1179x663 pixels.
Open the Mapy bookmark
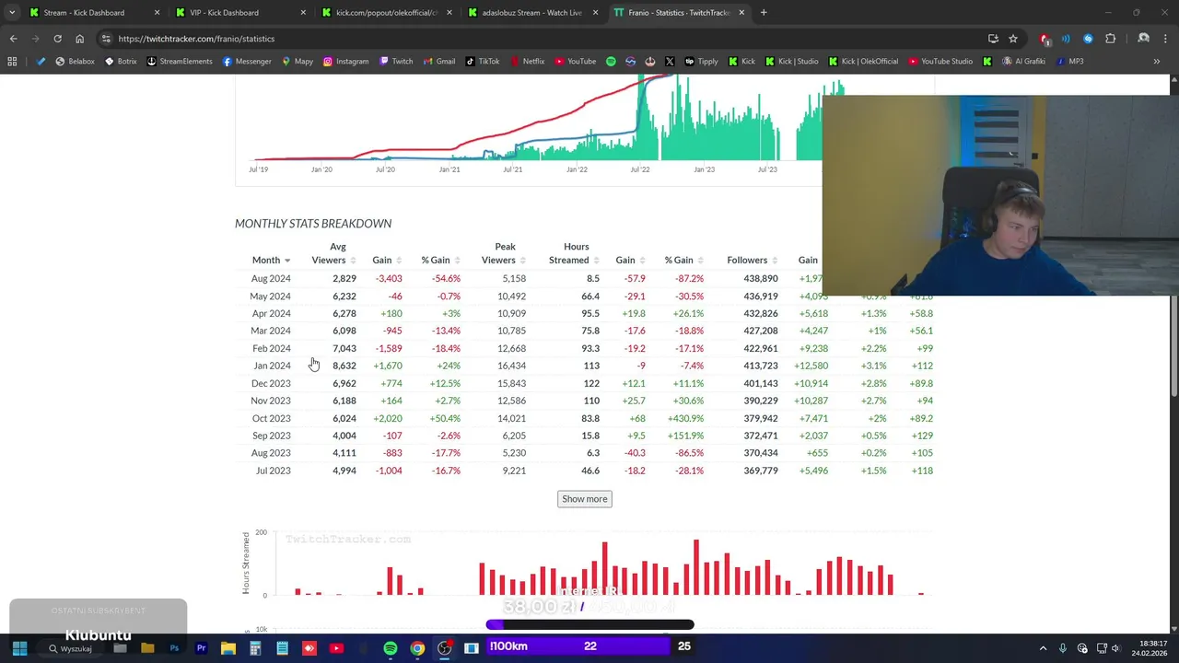click(297, 62)
